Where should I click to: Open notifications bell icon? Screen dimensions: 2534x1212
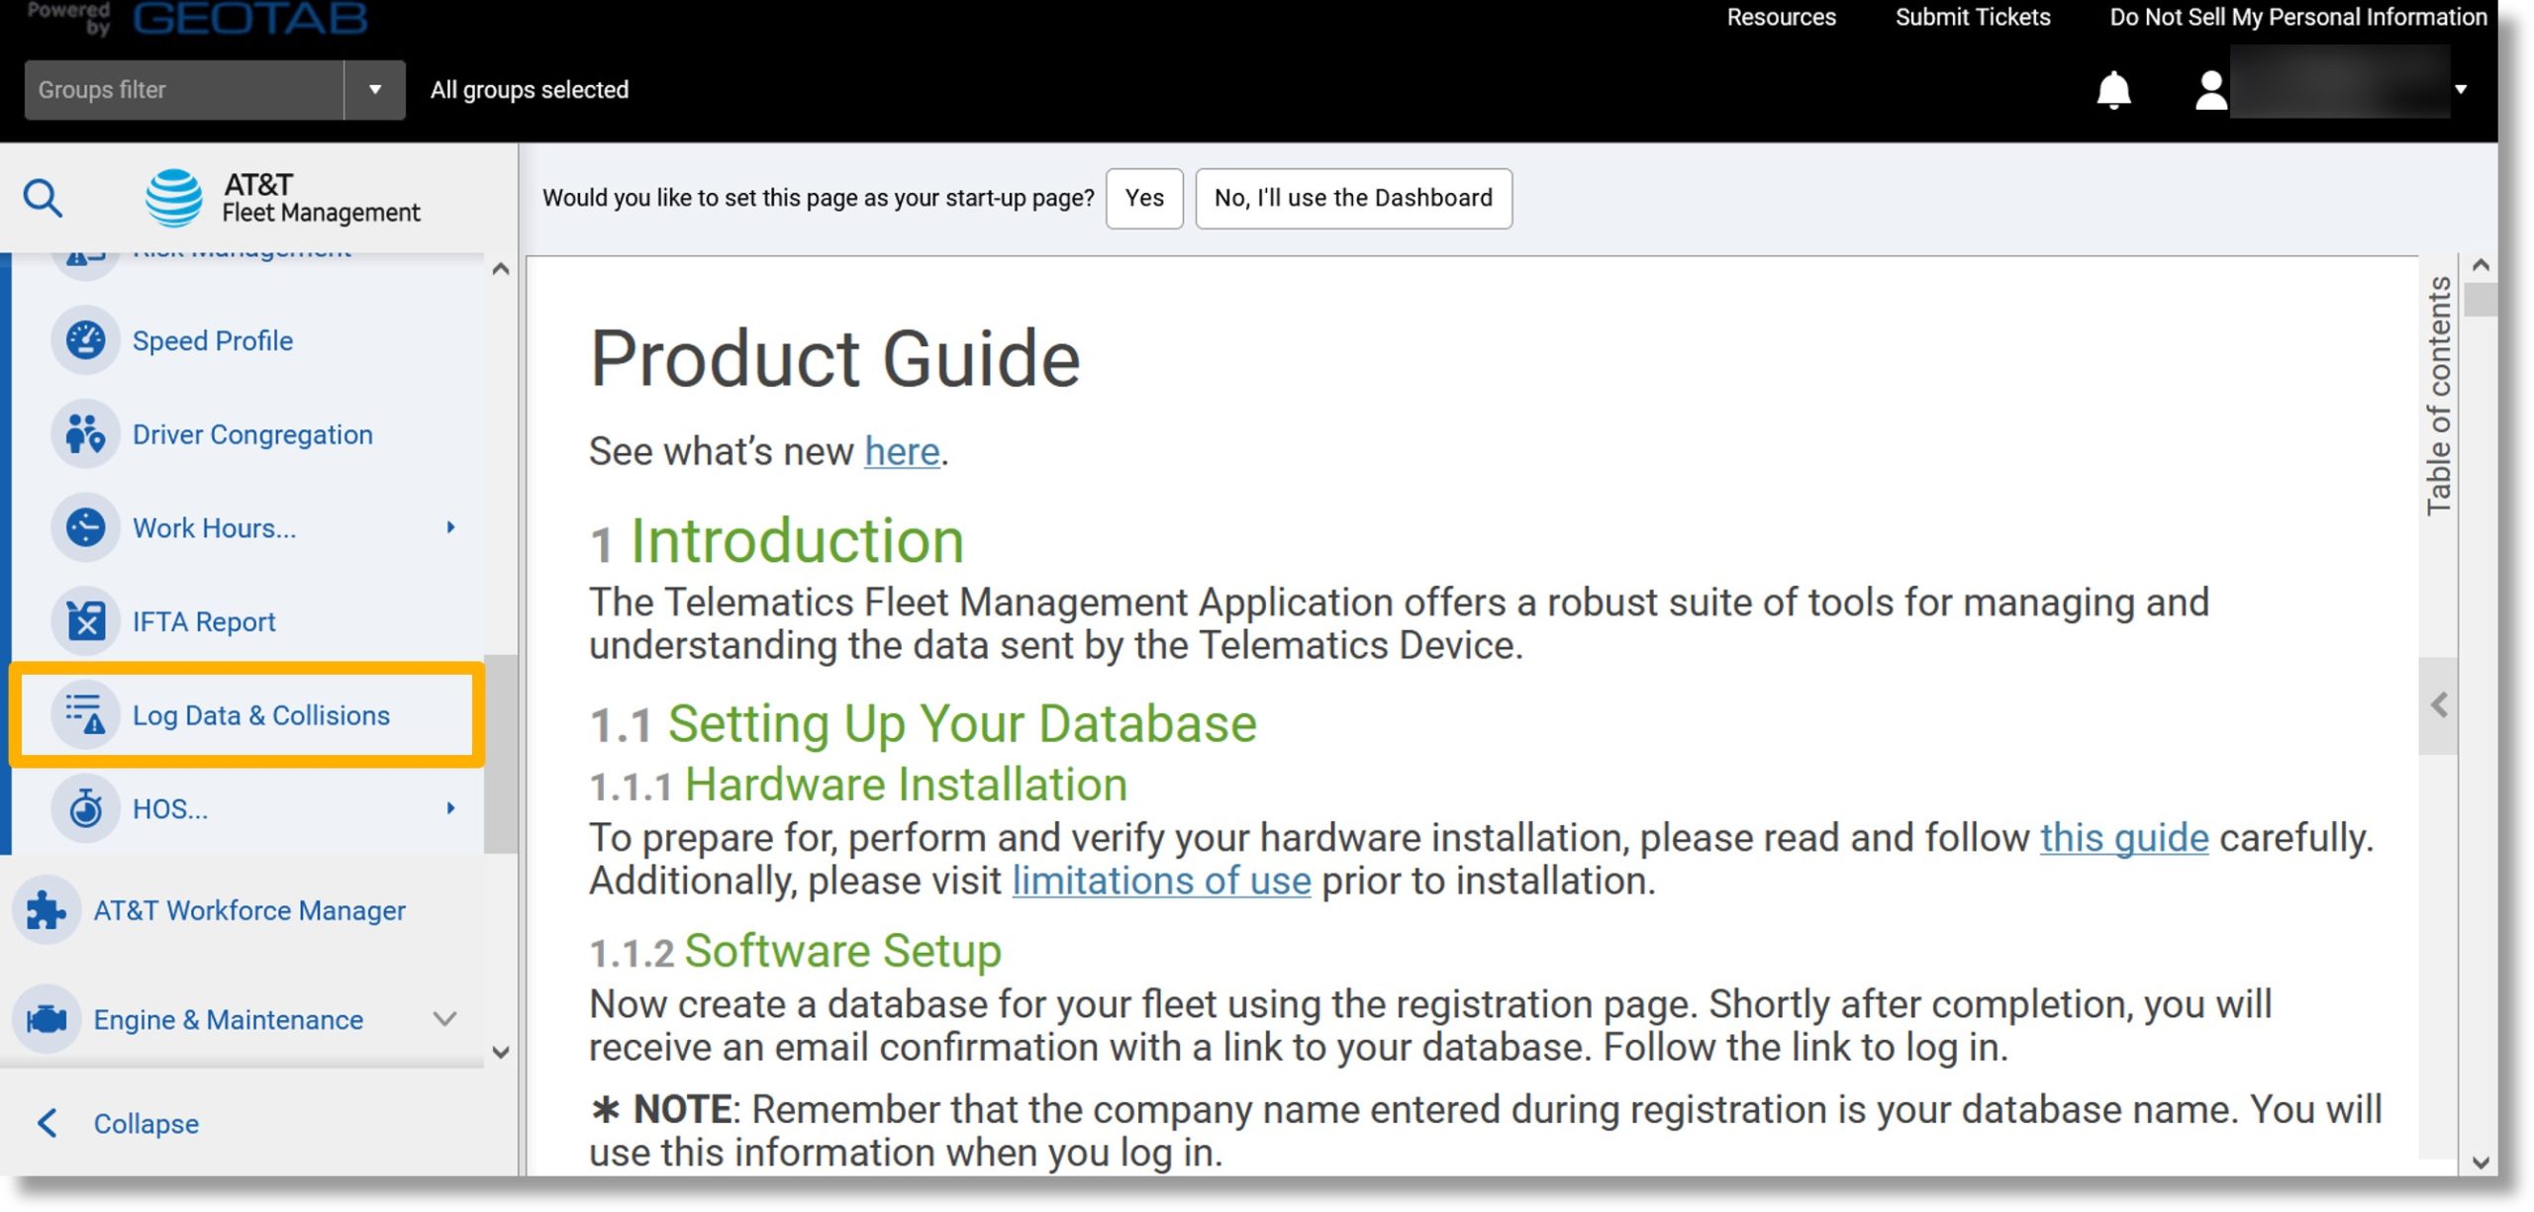click(x=2113, y=90)
